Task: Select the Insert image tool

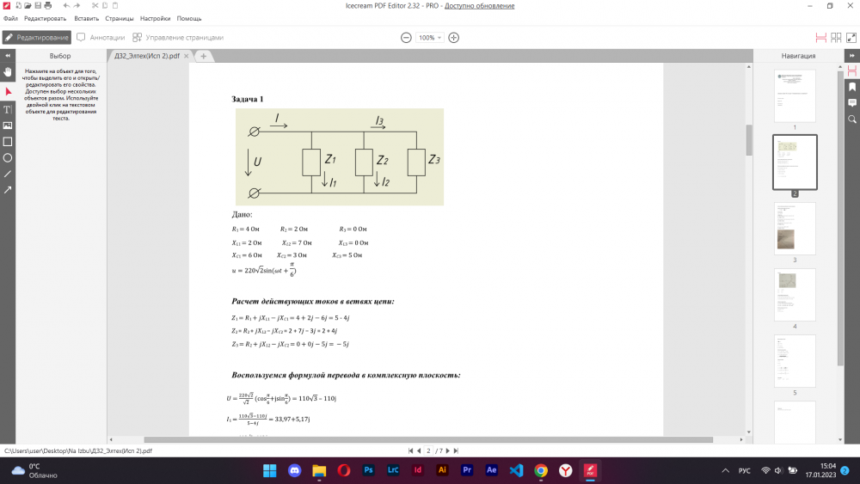Action: [x=8, y=126]
